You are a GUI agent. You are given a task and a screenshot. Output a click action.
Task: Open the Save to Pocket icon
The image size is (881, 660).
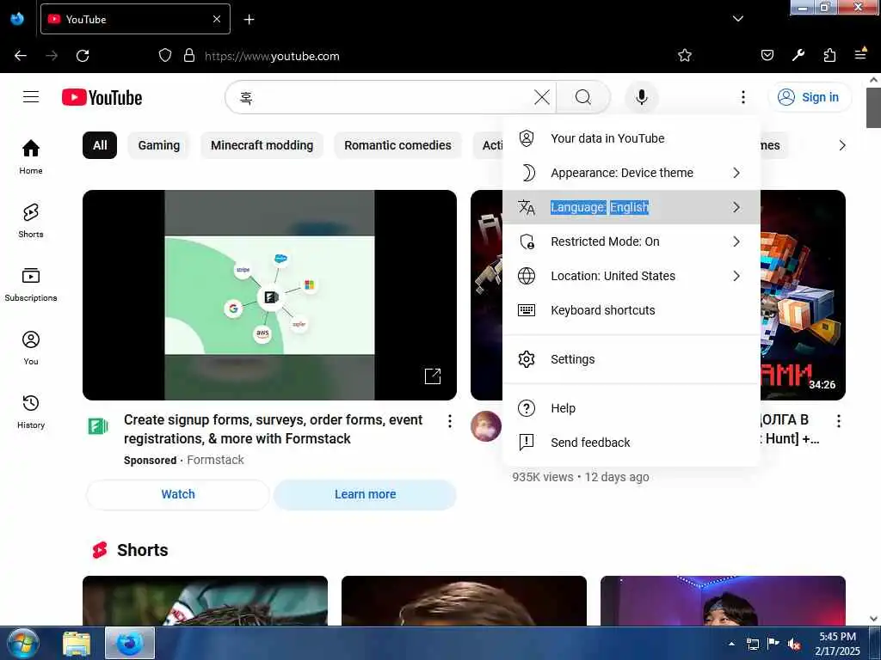[767, 55]
